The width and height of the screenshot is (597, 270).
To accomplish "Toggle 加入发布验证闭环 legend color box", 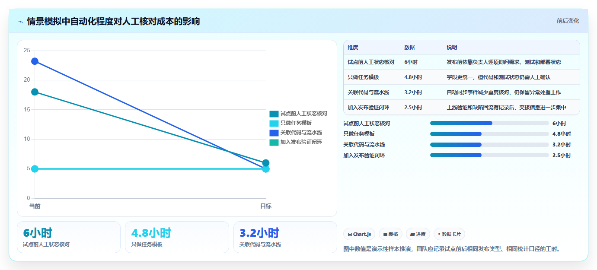I will click(x=274, y=143).
